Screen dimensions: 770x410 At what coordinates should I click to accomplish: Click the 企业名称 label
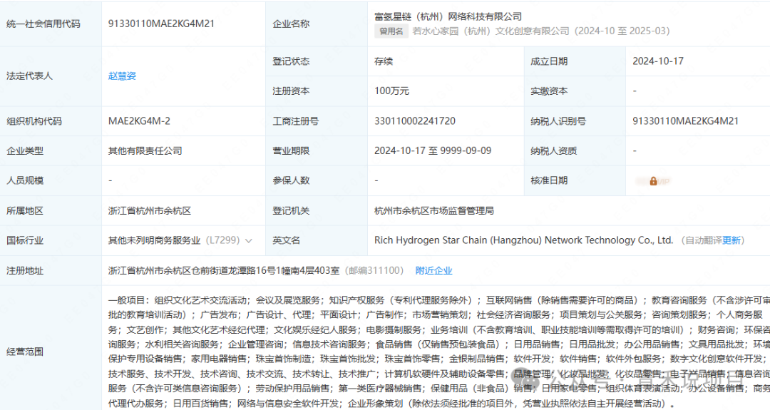tap(291, 24)
